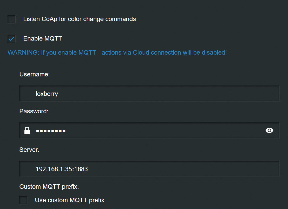Reveal password with the eye icon
The image size is (288, 209).
click(x=269, y=130)
